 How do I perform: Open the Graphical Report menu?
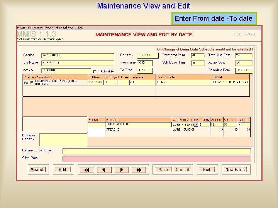(x=66, y=28)
